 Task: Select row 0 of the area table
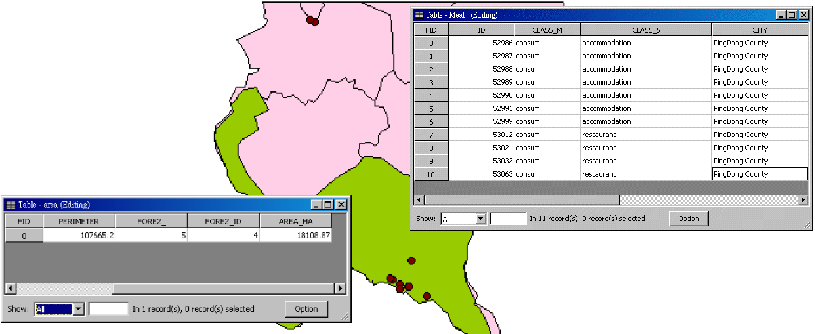[24, 236]
